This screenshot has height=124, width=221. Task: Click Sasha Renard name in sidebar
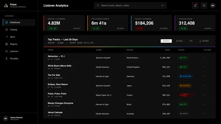pos(16,118)
